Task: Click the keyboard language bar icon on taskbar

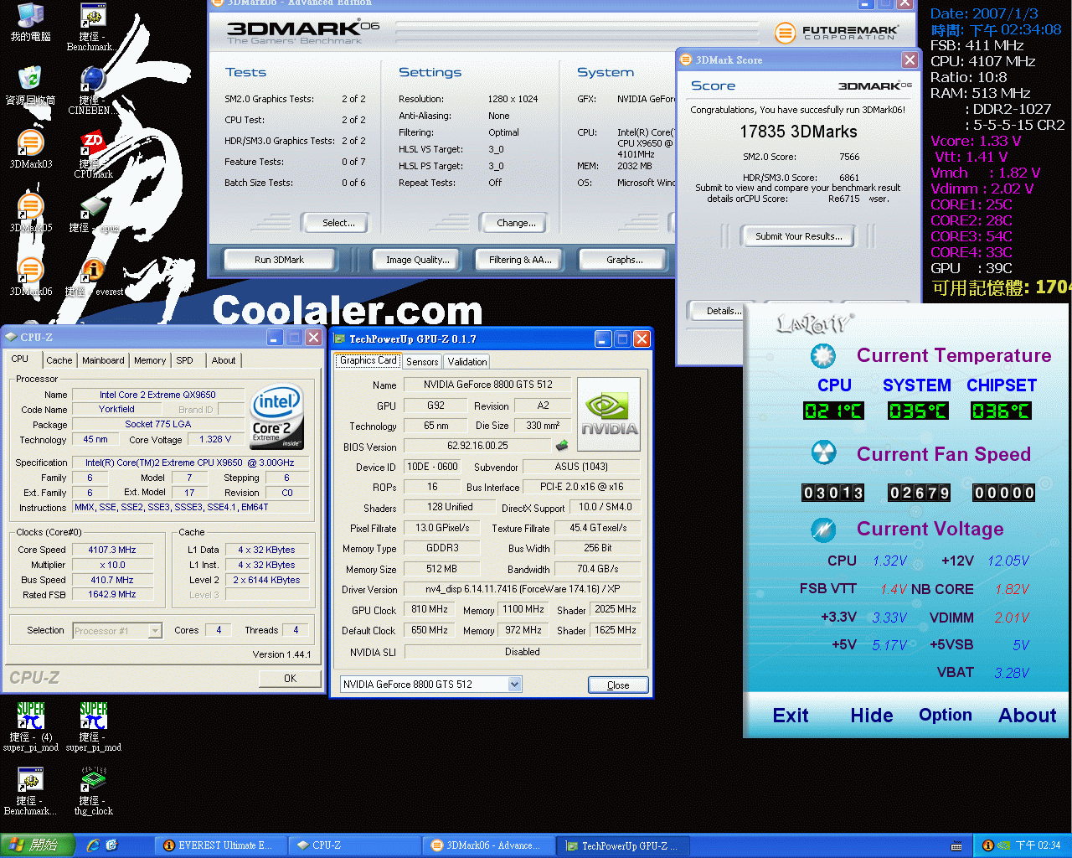Action: (956, 846)
